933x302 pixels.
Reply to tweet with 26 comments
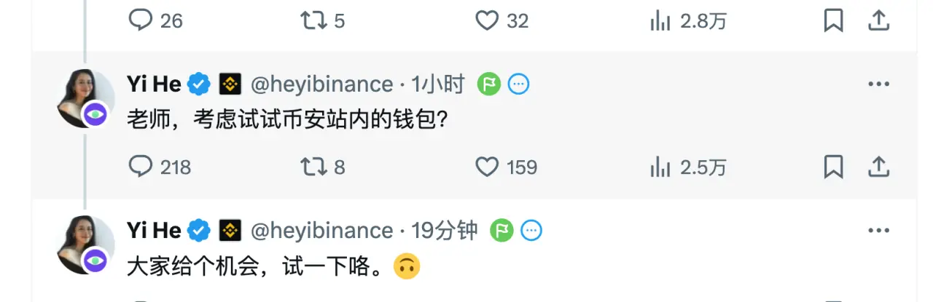(x=140, y=21)
